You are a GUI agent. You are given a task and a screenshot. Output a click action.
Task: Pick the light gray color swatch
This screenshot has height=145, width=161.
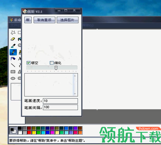point(24,133)
